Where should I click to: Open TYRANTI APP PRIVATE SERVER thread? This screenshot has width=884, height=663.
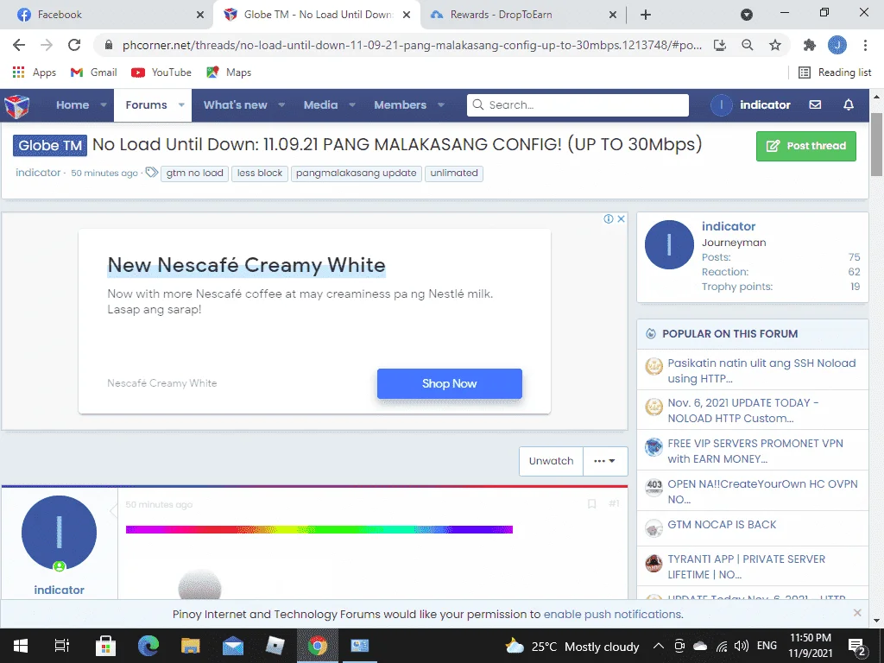point(746,566)
